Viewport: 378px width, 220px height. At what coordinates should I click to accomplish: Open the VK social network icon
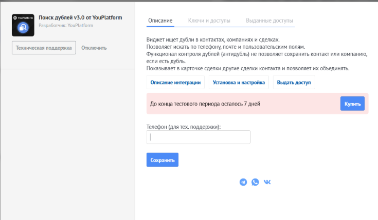(x=267, y=182)
